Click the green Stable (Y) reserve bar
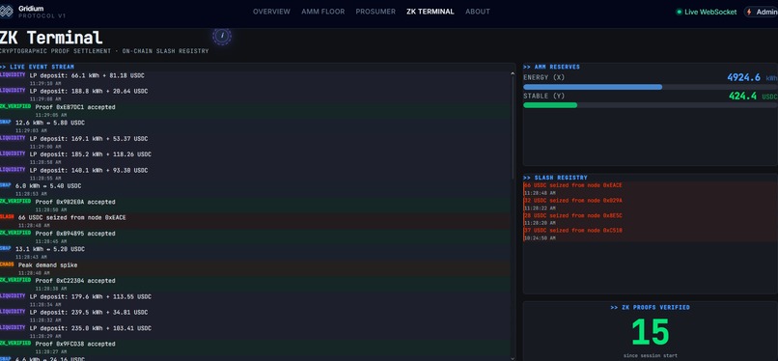 pyautogui.click(x=550, y=105)
